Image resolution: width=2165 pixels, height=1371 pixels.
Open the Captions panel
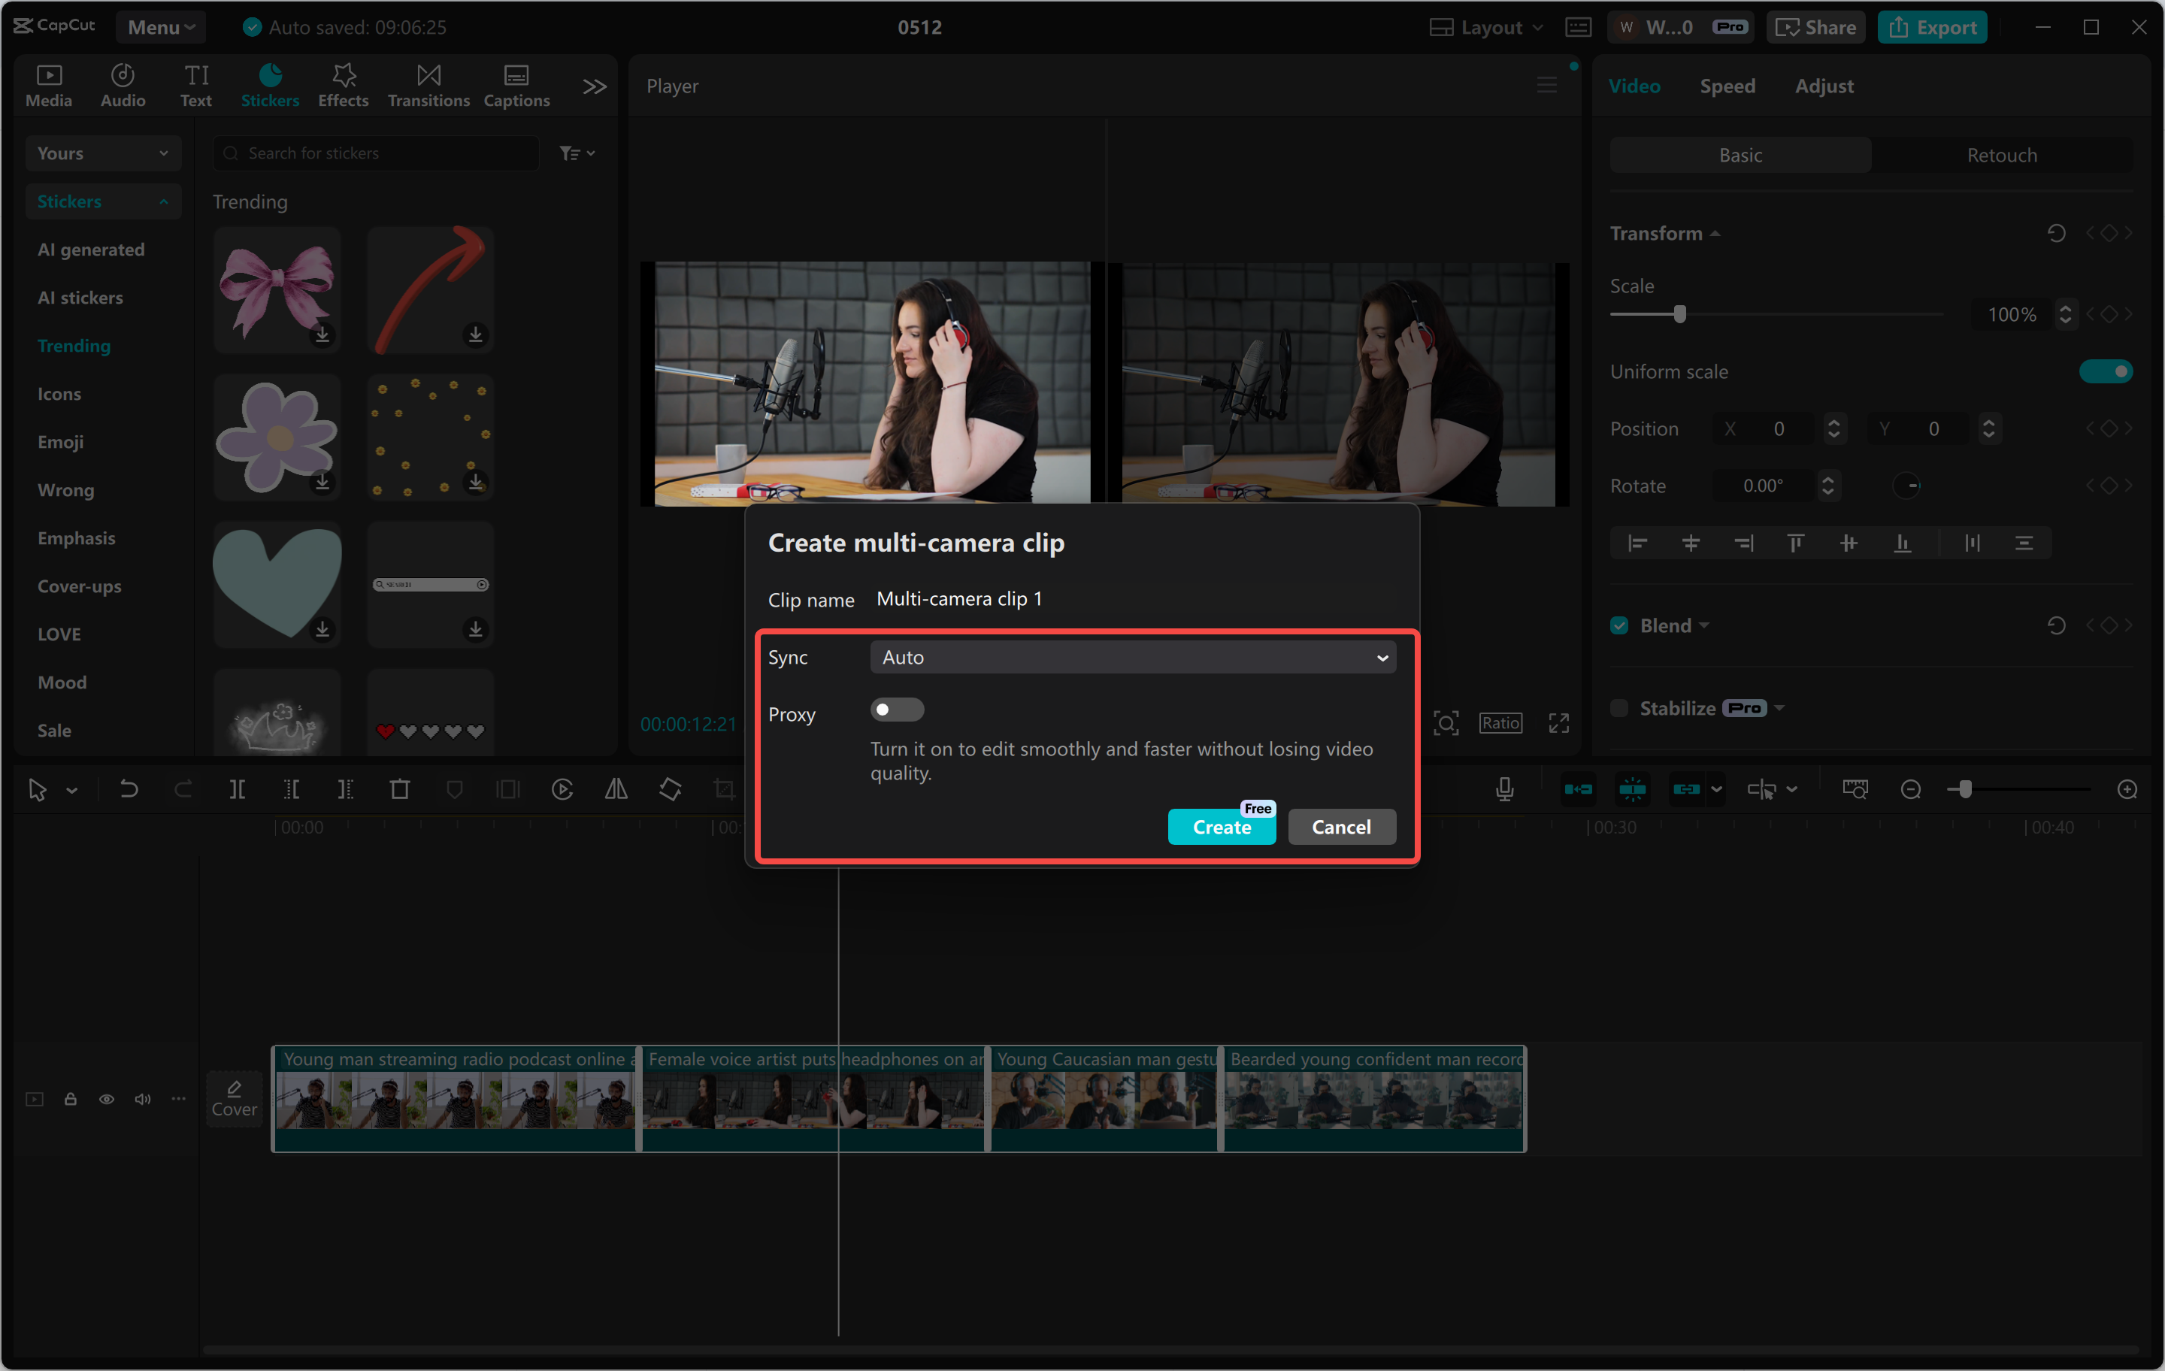pos(516,86)
